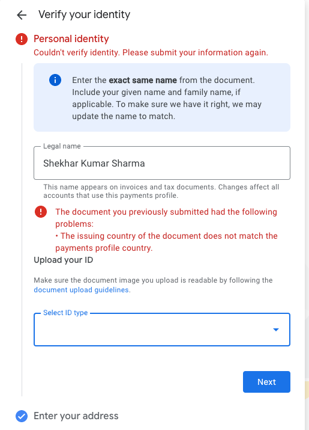Screen dimensions: 309x430
Task: Go back using the arrow icon
Action: point(22,15)
